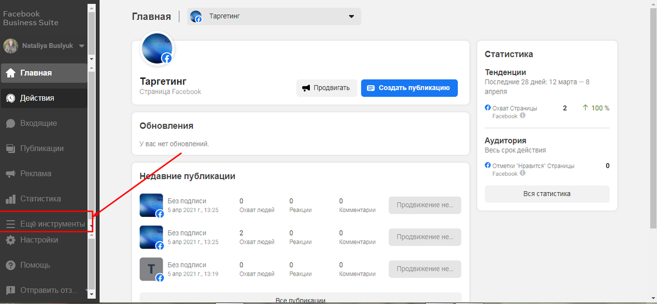Click the Отправить отзыв feedback icon

[10, 290]
